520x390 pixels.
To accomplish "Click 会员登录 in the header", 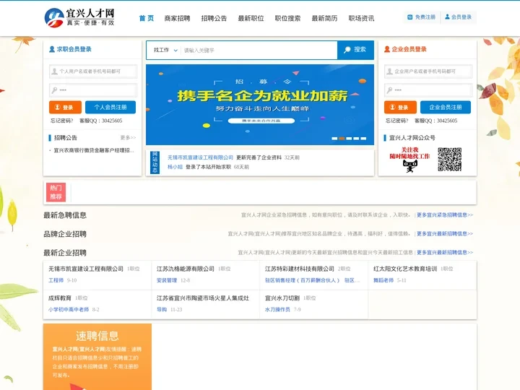I will (x=459, y=17).
